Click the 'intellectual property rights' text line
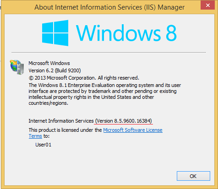The height and width of the screenshot is (189, 218). coord(91,97)
